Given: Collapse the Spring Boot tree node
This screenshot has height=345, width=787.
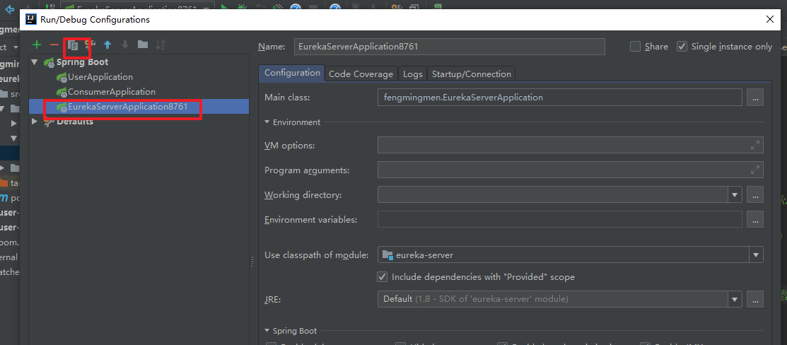Looking at the screenshot, I should [34, 62].
